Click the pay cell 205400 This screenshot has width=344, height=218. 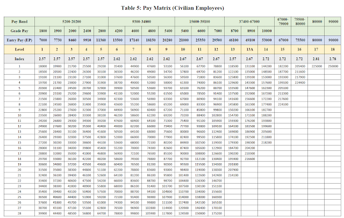[x=300, y=66]
